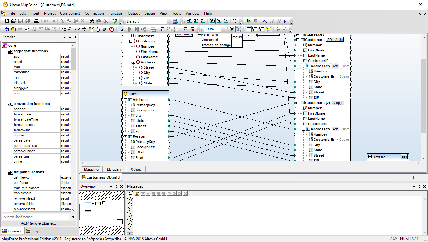Open the Libraries panel menu arrow
Viewport: 428px width, 242px height.
(64, 37)
